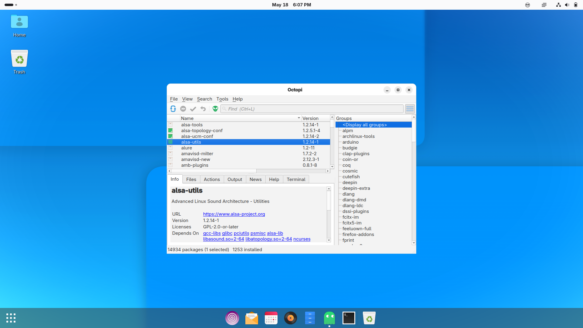The height and width of the screenshot is (328, 583).
Task: Click the alsa-tools uninstalled status icon
Action: [170, 125]
